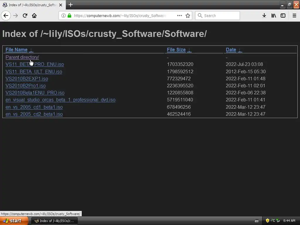Sort by File Size column header
The width and height of the screenshot is (300, 225).
176,50
